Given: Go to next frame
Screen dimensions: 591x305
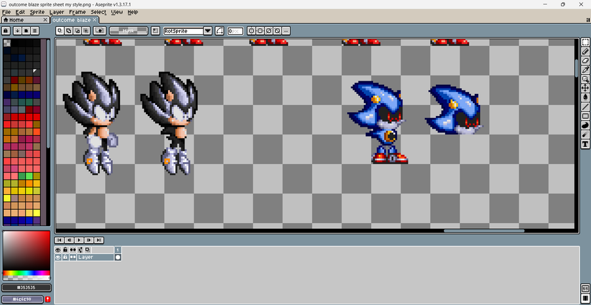Looking at the screenshot, I should click(89, 240).
